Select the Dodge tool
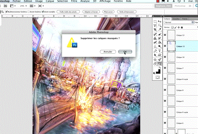The image size is (198, 134). coord(159,46)
